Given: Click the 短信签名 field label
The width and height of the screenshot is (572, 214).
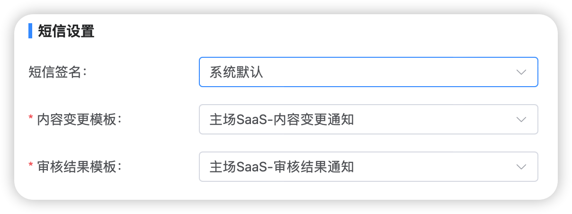Looking at the screenshot, I should click(x=58, y=72).
